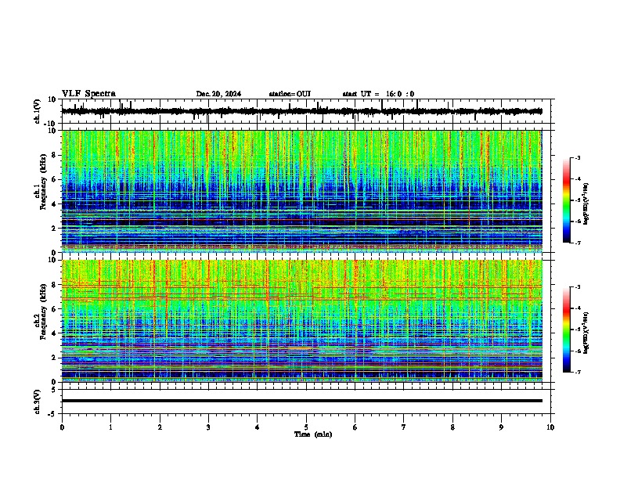The image size is (620, 479).
Task: Click inside the ch.1 spectrogram panel
Action: pyautogui.click(x=301, y=191)
